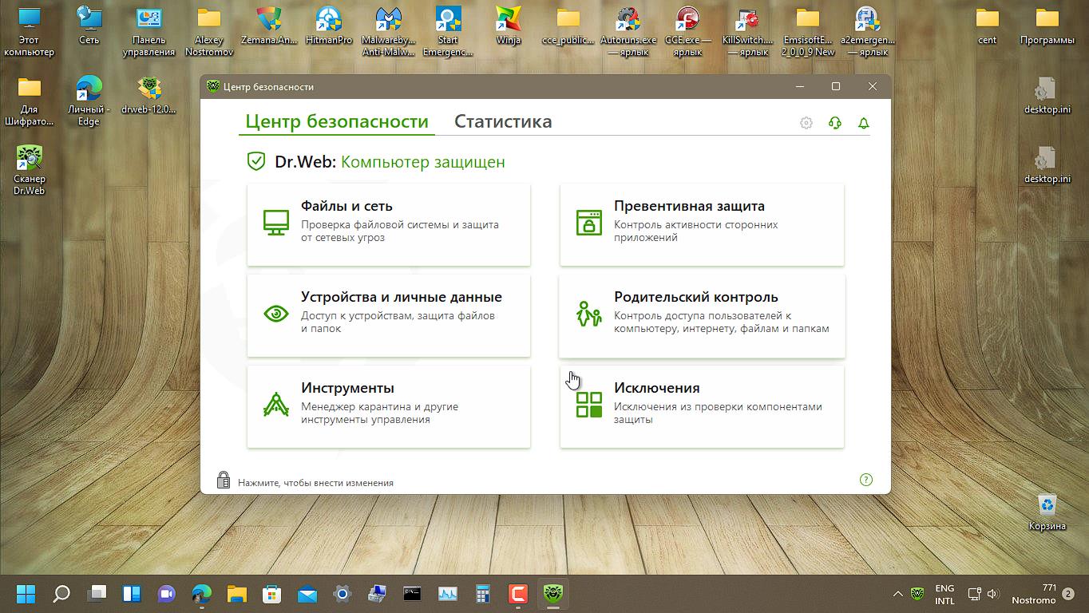Open the Windows Start menu

[26, 594]
